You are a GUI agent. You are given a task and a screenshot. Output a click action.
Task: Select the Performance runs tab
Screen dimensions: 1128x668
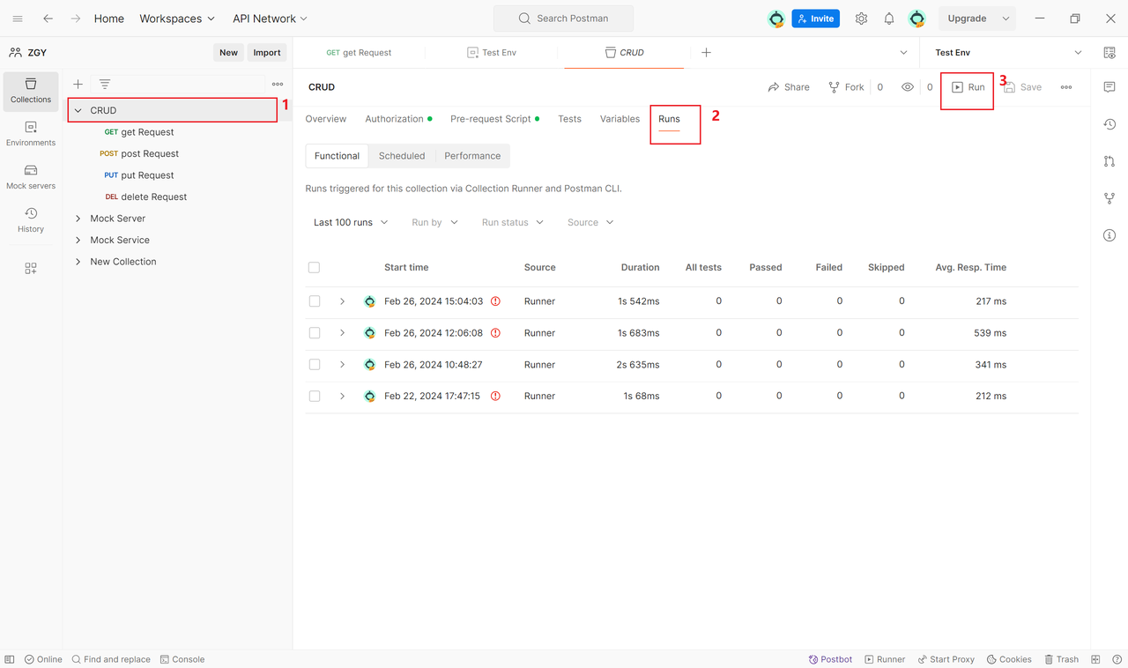(x=472, y=156)
